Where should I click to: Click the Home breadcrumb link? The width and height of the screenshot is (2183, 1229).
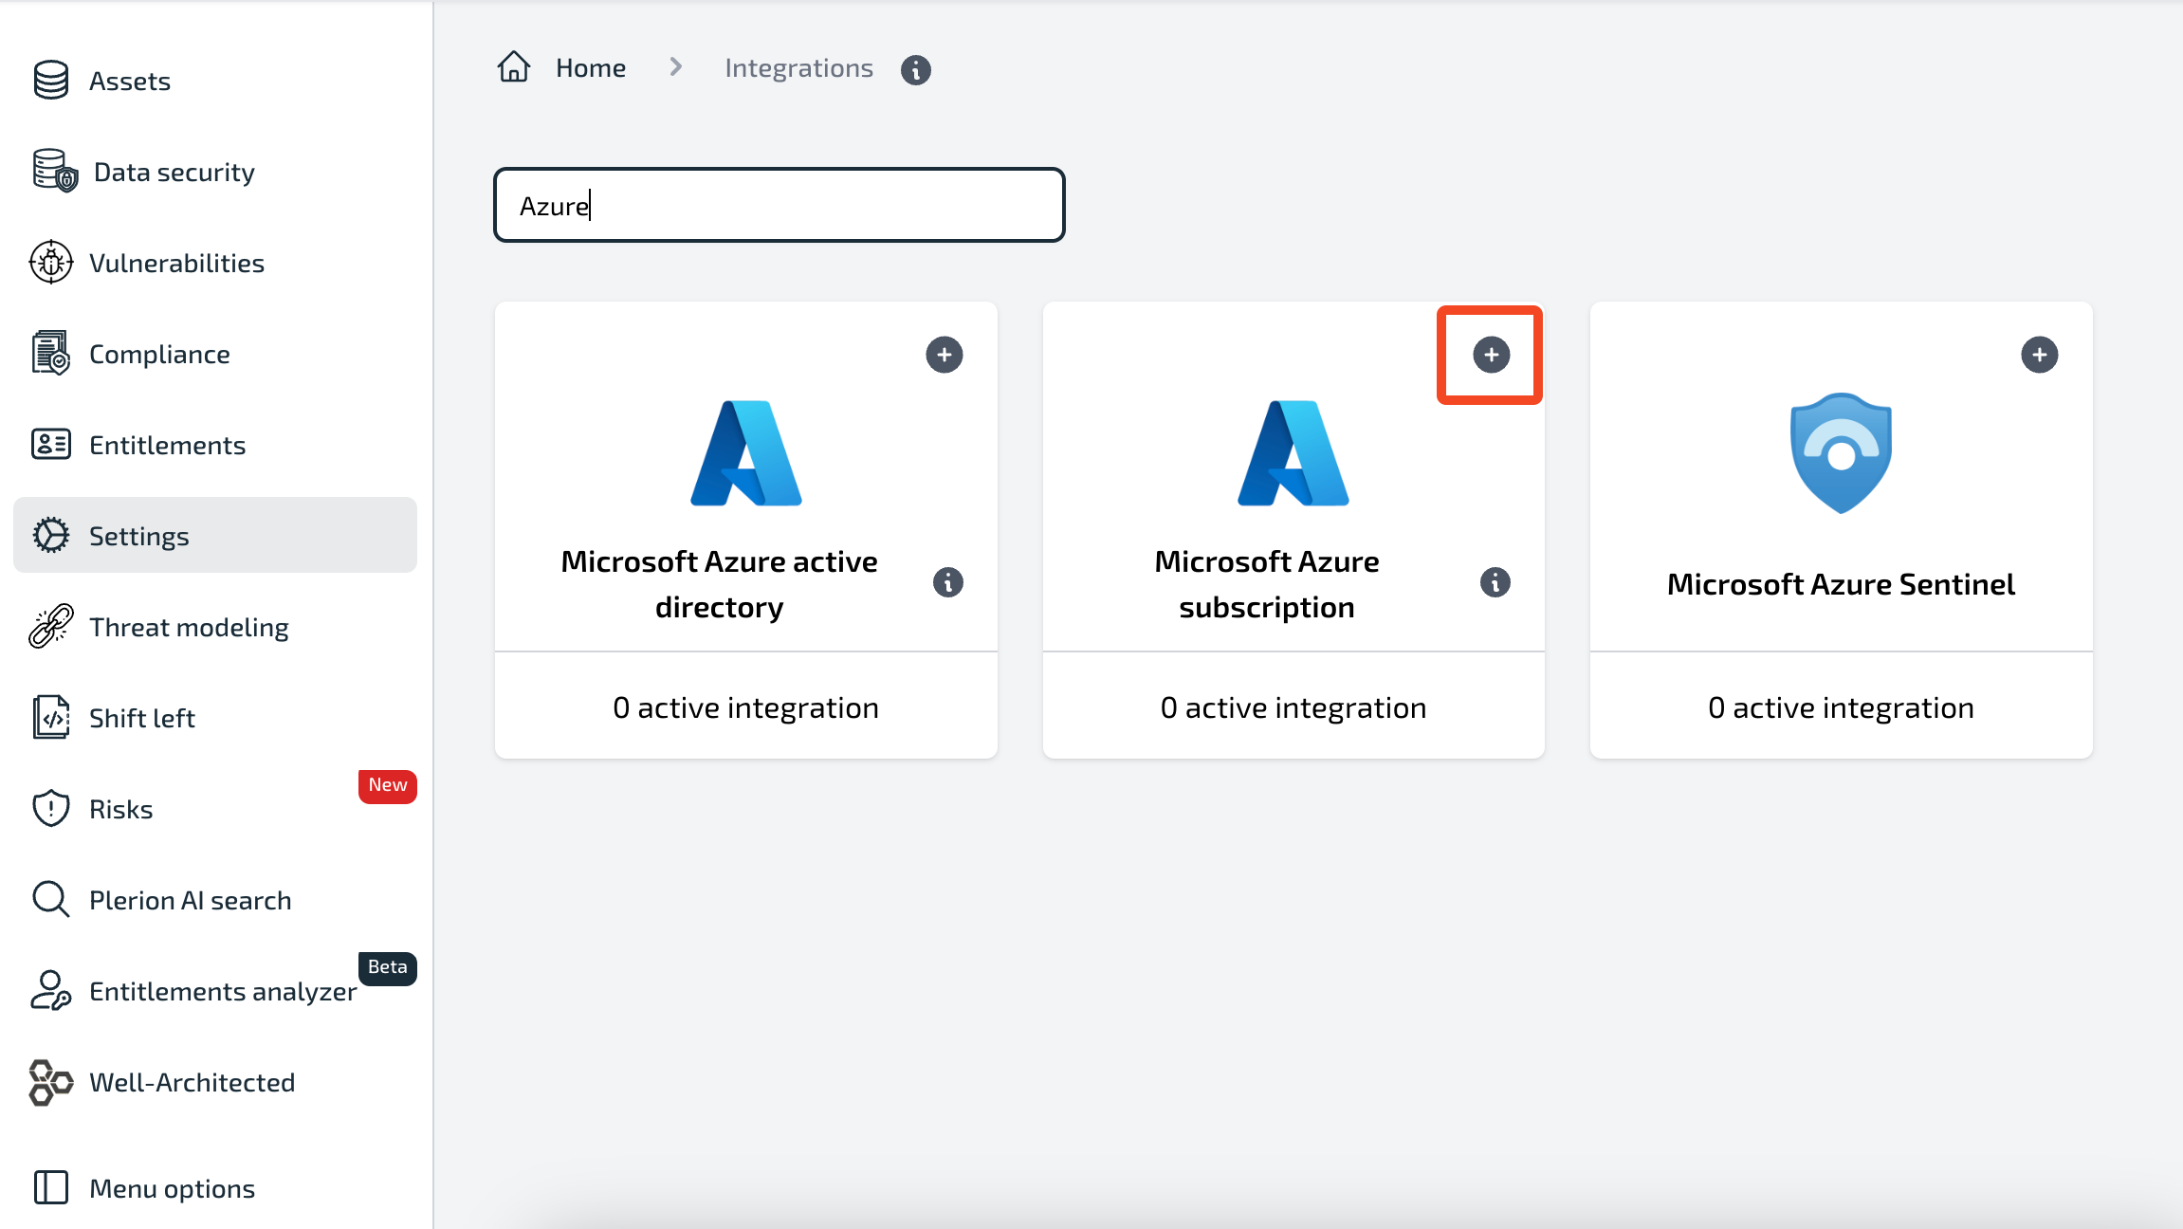point(591,68)
